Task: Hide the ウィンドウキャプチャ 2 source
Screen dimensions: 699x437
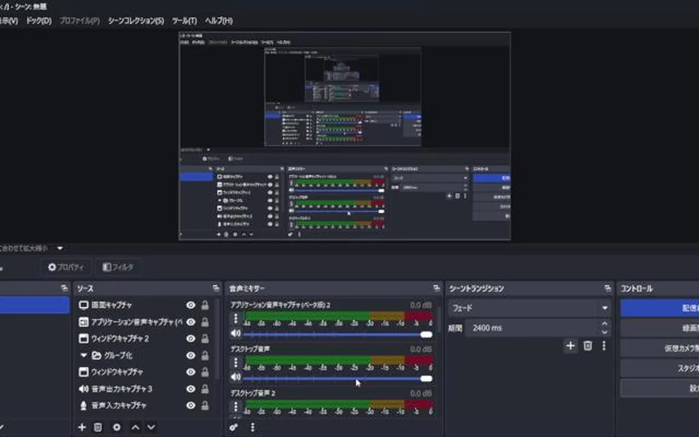Action: click(191, 339)
